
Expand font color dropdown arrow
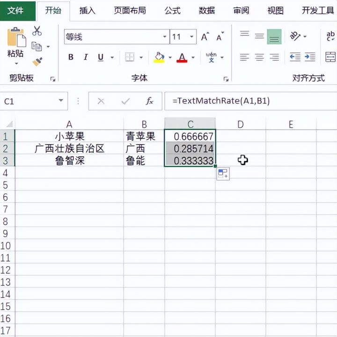point(193,58)
